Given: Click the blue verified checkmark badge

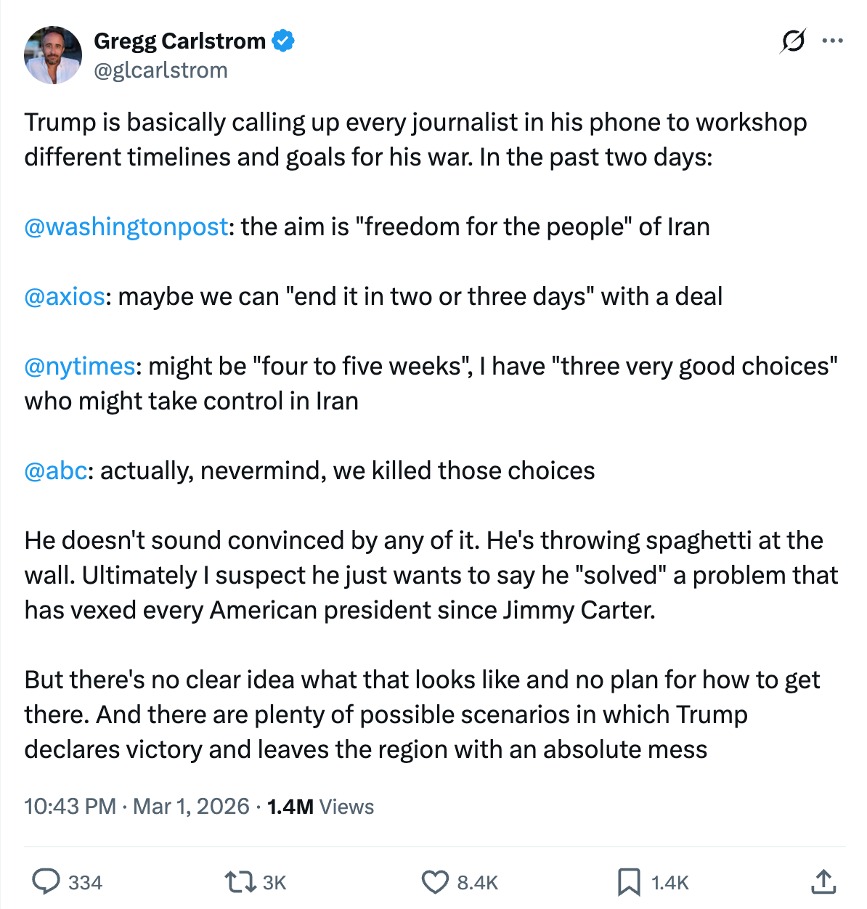Looking at the screenshot, I should [283, 41].
